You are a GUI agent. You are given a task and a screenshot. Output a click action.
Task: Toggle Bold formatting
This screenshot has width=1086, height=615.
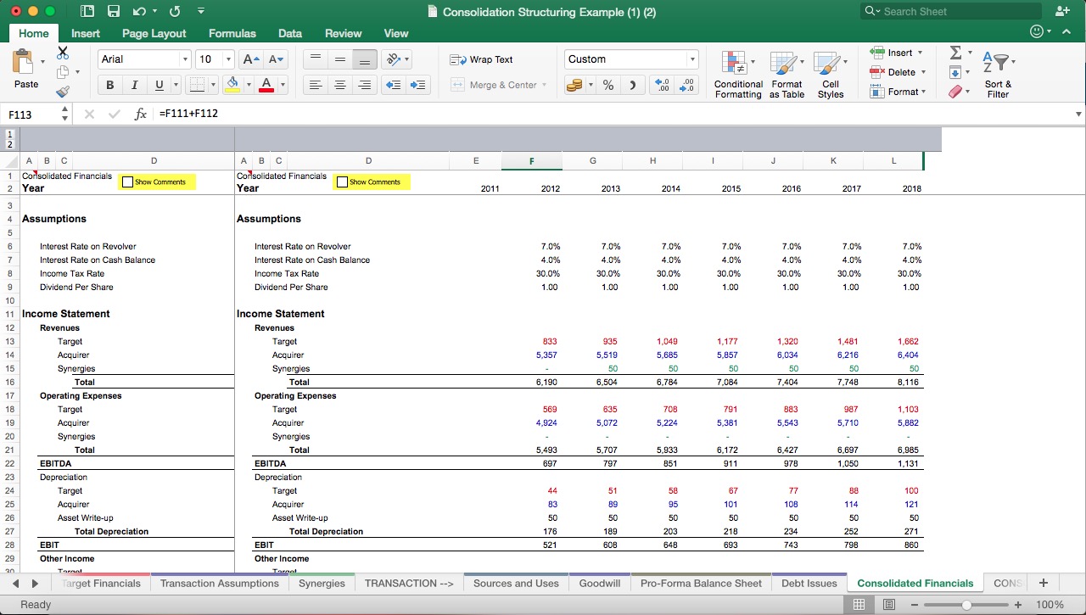point(109,85)
